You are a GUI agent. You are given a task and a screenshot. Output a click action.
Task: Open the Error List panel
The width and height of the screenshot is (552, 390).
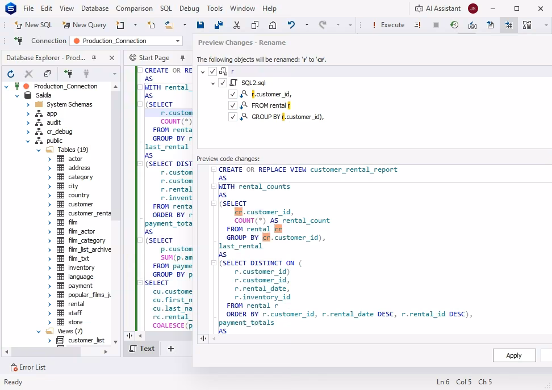coord(28,367)
